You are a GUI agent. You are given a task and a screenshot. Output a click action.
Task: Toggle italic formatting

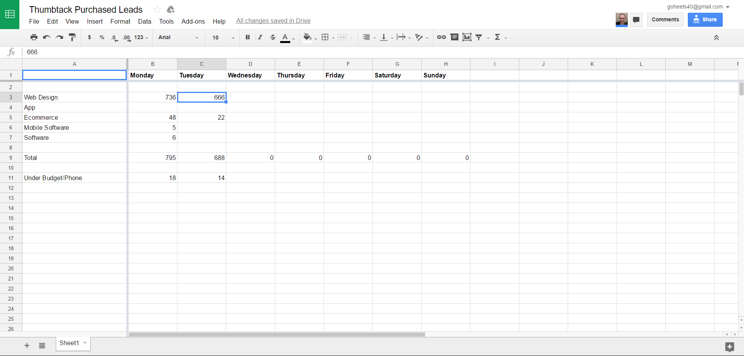[x=260, y=37]
